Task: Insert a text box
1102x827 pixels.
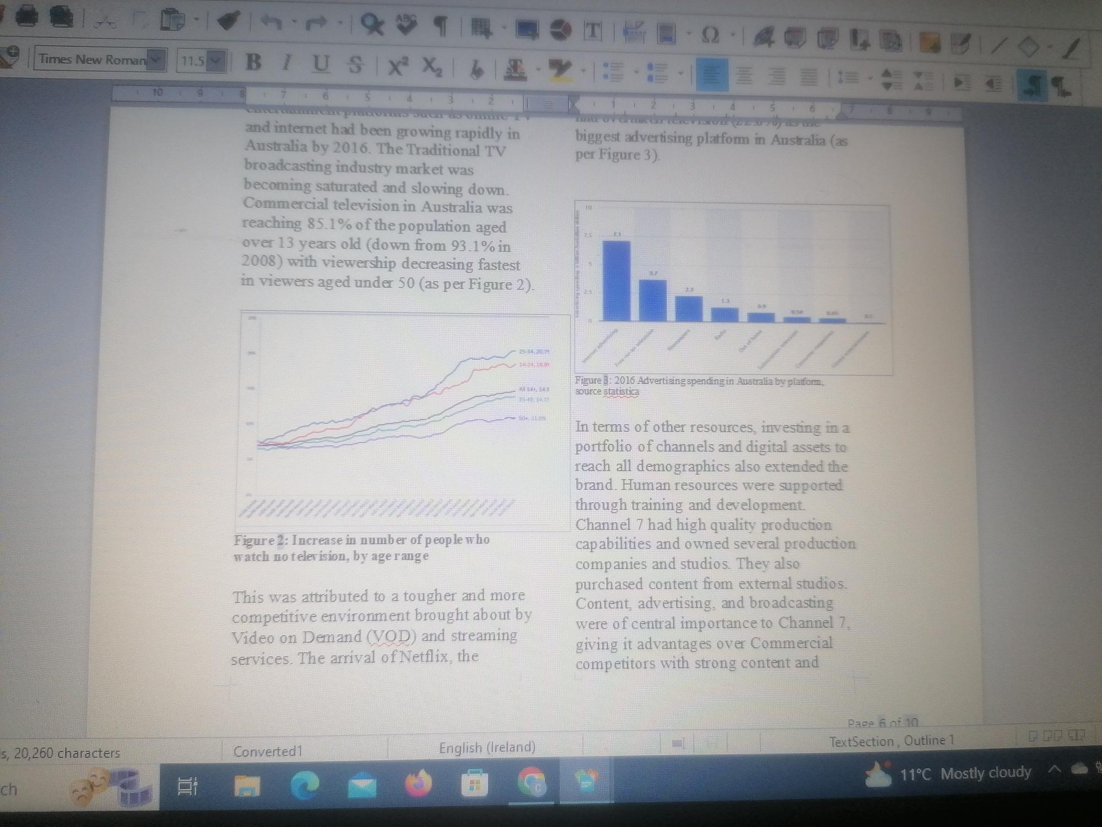Action: pos(593,32)
